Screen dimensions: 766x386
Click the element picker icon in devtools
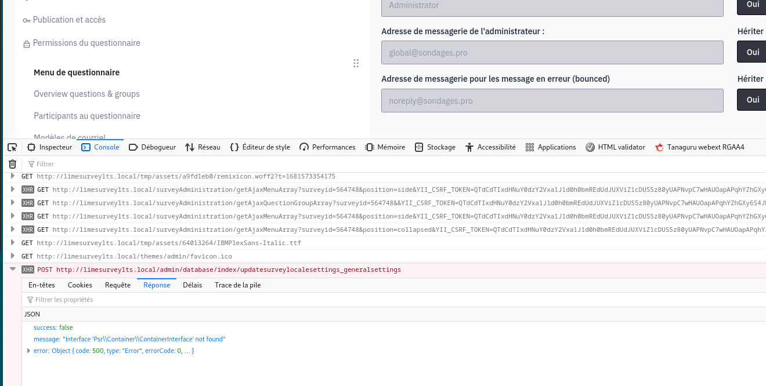point(12,147)
